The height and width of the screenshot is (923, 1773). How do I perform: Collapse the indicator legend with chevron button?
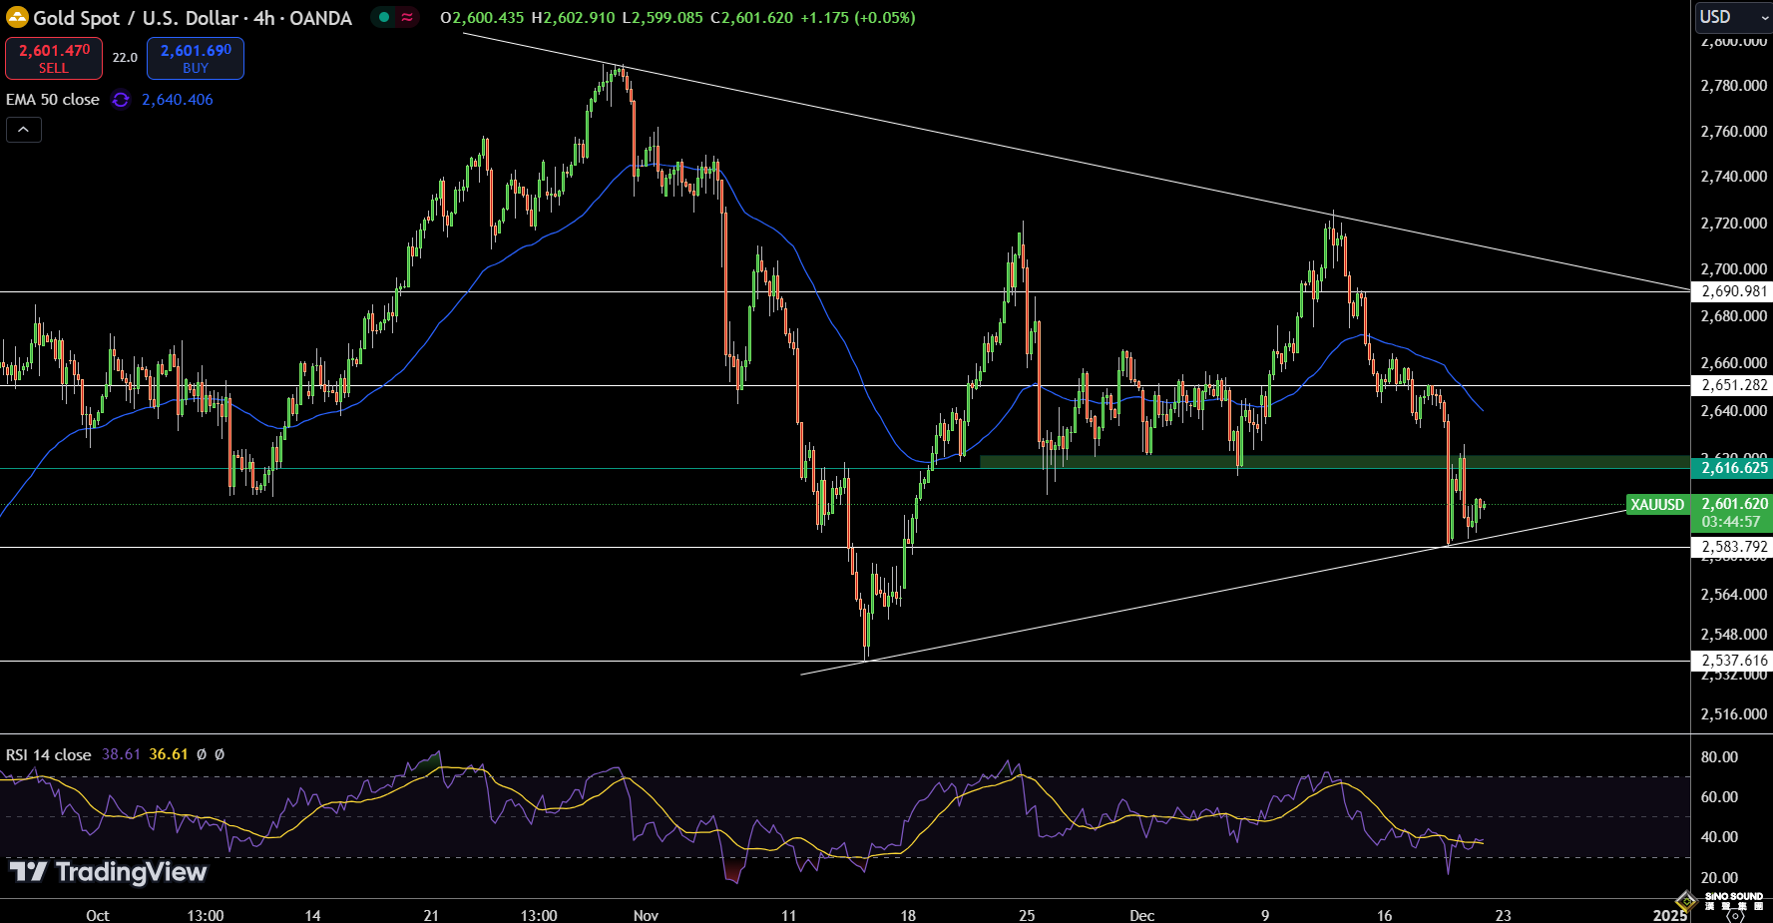point(24,130)
